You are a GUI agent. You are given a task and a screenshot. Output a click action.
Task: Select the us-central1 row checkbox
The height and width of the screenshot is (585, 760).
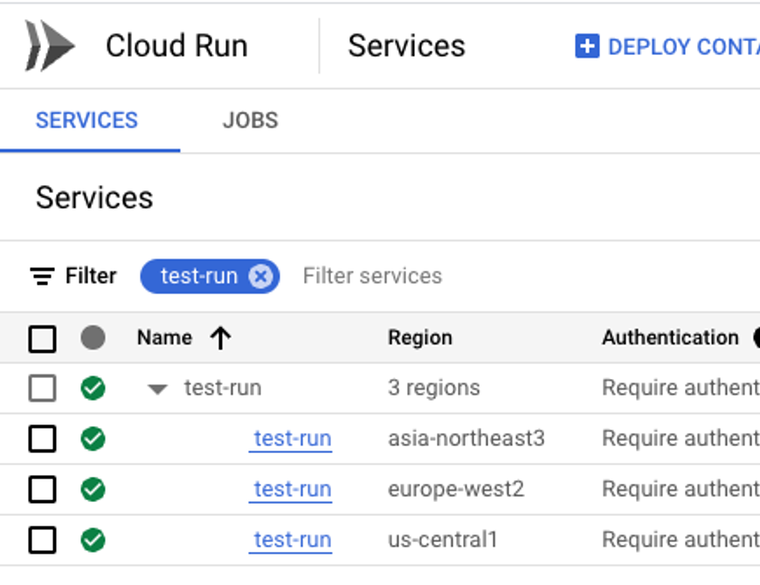[x=42, y=540]
